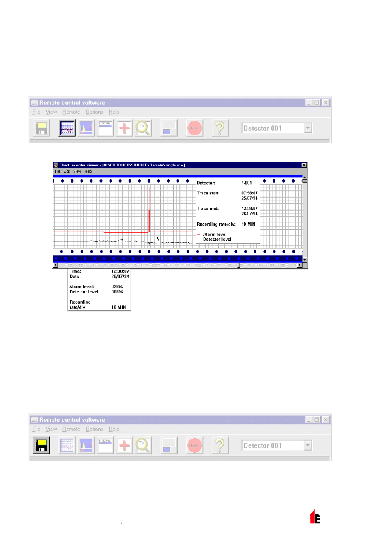Click the chart recorder grid icon in the bottom toolbar

point(67,446)
